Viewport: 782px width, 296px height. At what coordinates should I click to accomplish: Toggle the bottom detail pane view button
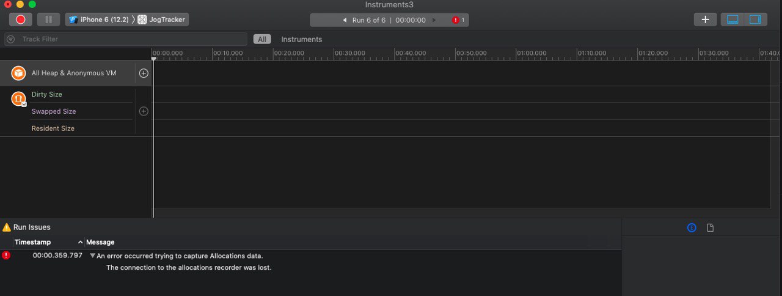click(x=733, y=20)
